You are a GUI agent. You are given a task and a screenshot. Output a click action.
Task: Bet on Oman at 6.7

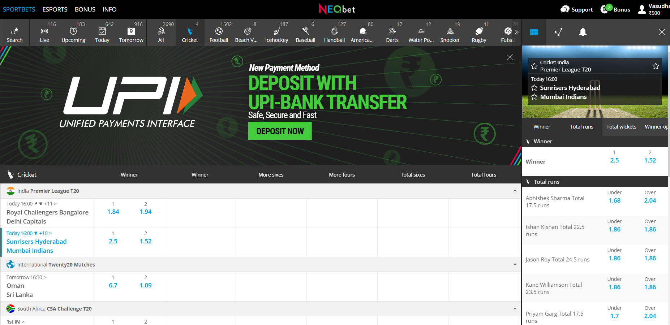coord(113,285)
